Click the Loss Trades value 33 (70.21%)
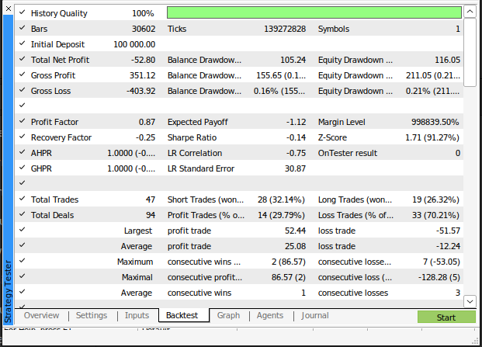 pyautogui.click(x=435, y=215)
